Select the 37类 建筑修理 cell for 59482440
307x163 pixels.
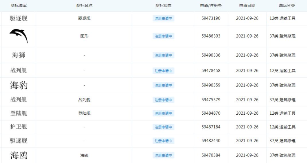pyautogui.click(x=282, y=141)
